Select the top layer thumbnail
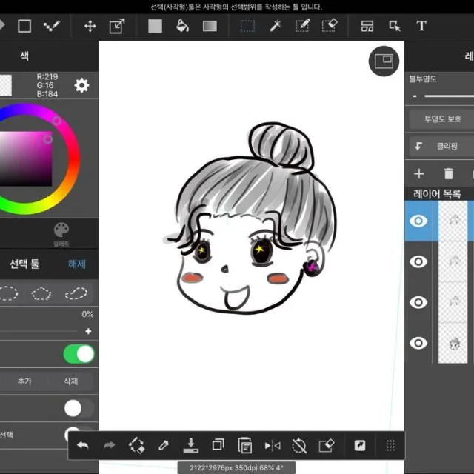Image resolution: width=474 pixels, height=474 pixels. pos(453,221)
